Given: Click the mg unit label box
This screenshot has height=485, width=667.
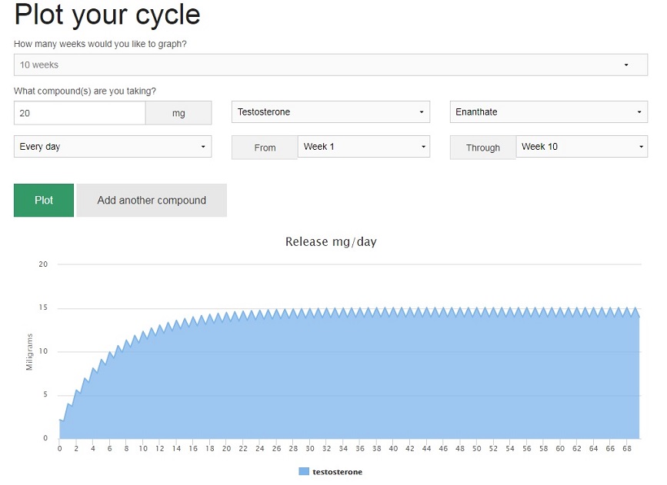Looking at the screenshot, I should tap(178, 113).
